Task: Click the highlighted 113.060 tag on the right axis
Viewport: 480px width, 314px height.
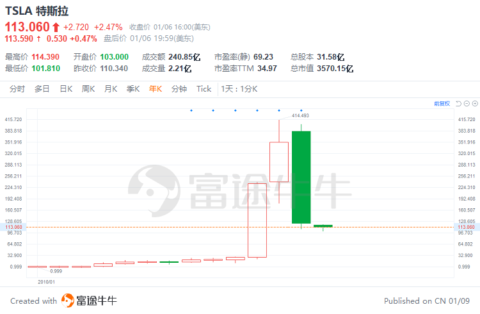Action: click(466, 227)
